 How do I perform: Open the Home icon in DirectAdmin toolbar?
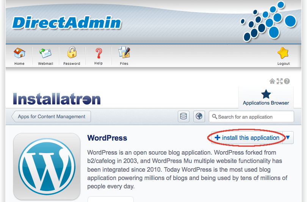tap(19, 53)
